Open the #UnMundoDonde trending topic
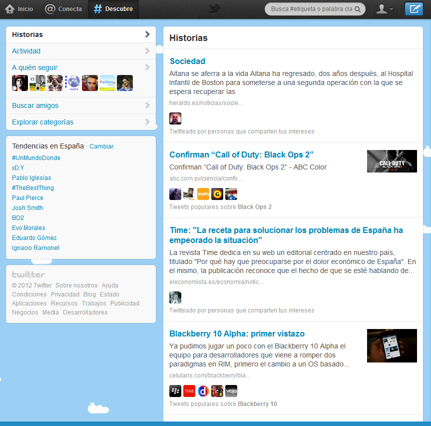 point(36,157)
